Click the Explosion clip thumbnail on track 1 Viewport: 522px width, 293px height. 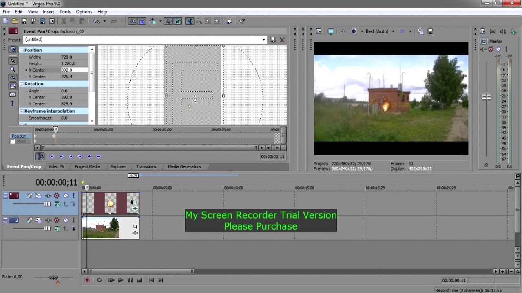click(110, 203)
